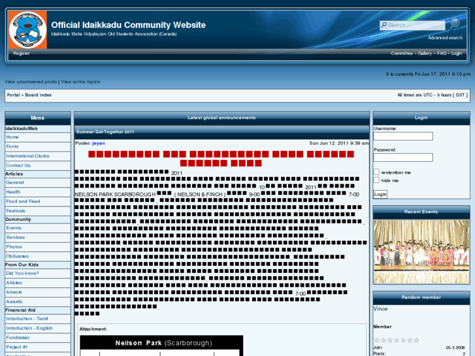Viewport: 475px width, 356px height.
Task: Open Contact Us menu item
Action: click(18, 165)
